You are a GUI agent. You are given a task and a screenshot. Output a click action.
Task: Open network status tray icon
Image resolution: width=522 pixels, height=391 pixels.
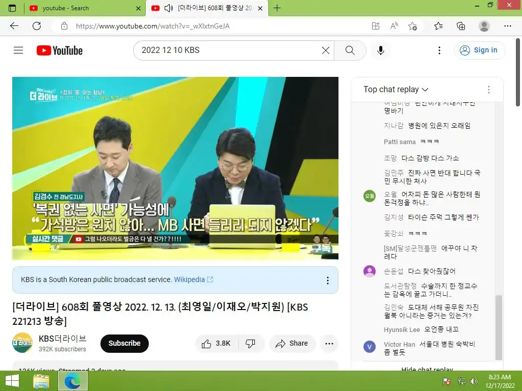(x=462, y=381)
